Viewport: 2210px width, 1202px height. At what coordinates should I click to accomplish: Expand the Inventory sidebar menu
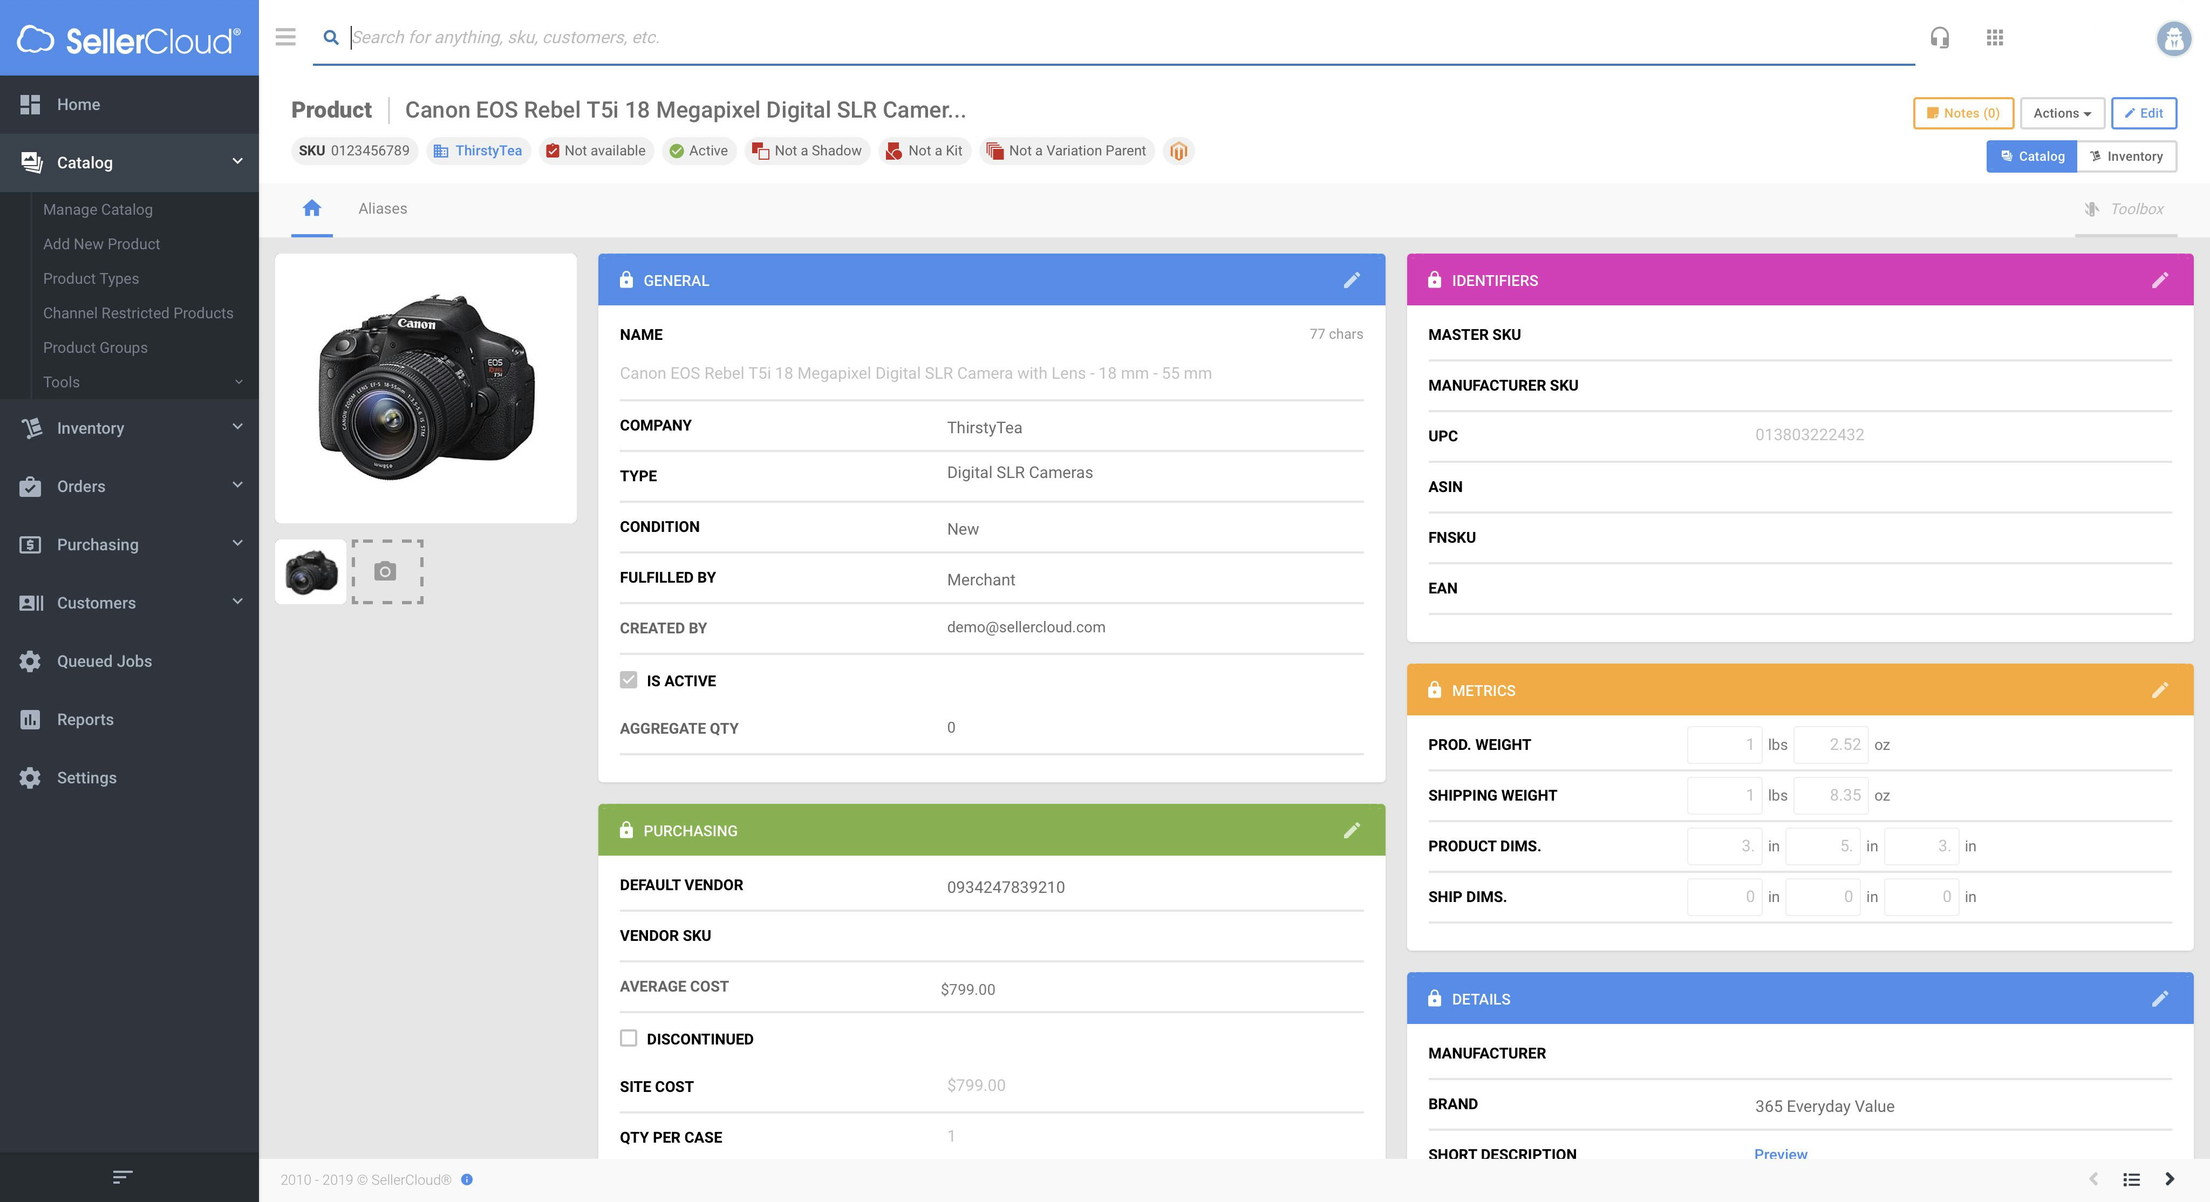(129, 427)
